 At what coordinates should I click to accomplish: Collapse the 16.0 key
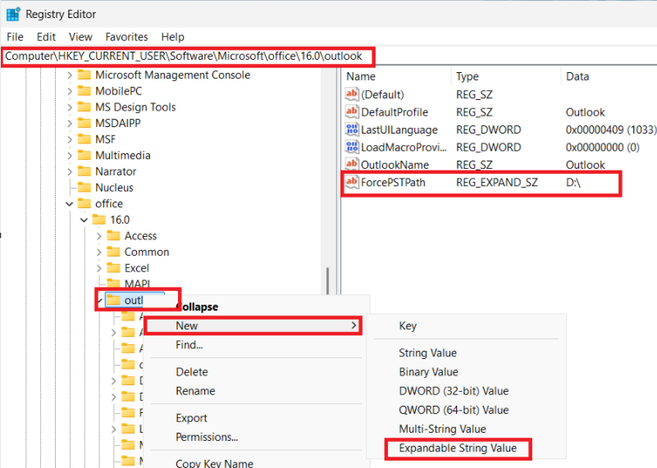click(84, 220)
